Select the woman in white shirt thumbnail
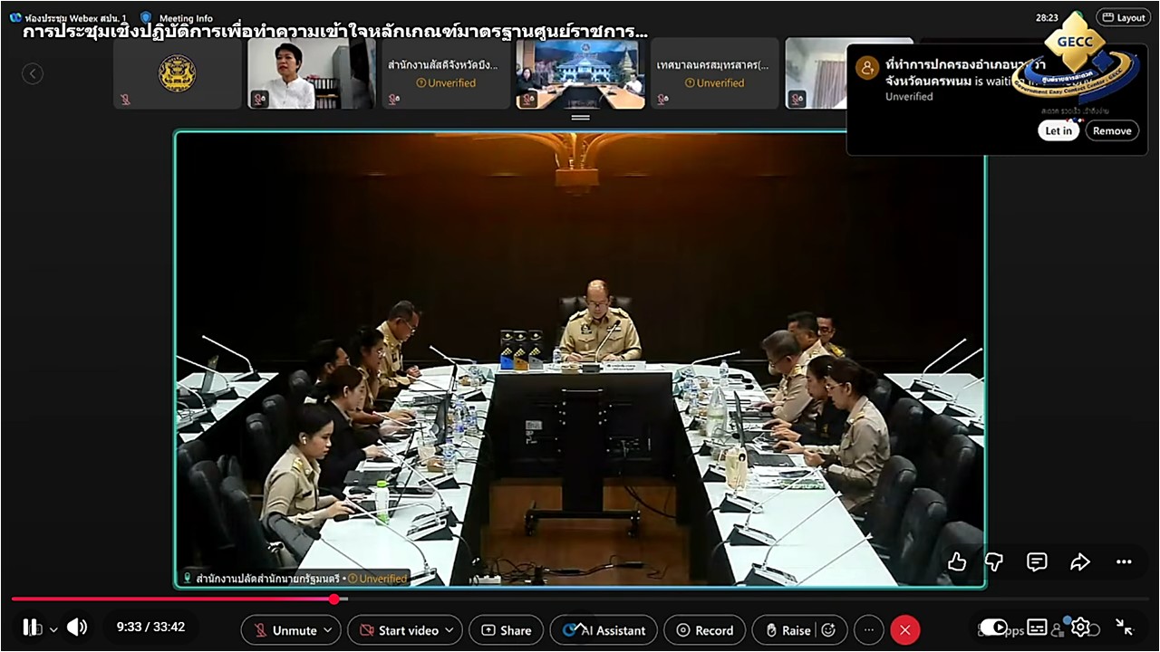 [312, 73]
